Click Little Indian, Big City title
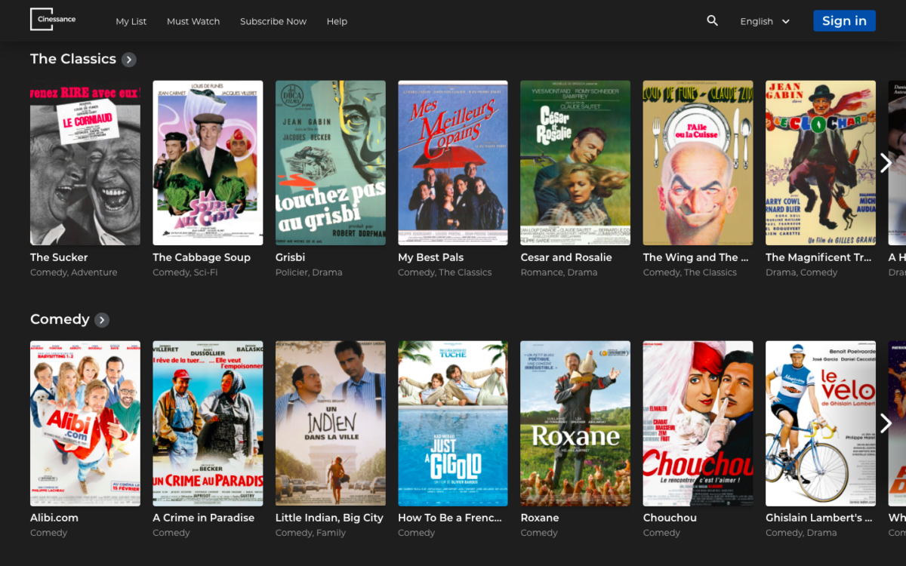Screen dimensions: 906x566 click(x=329, y=518)
